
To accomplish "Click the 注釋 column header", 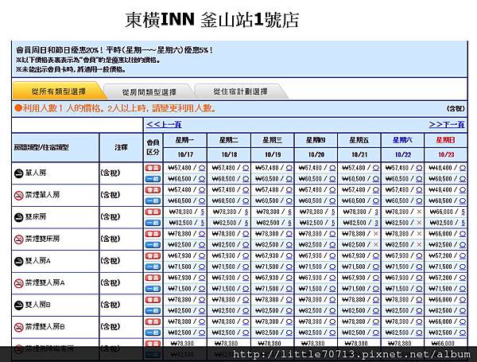I will [121, 147].
